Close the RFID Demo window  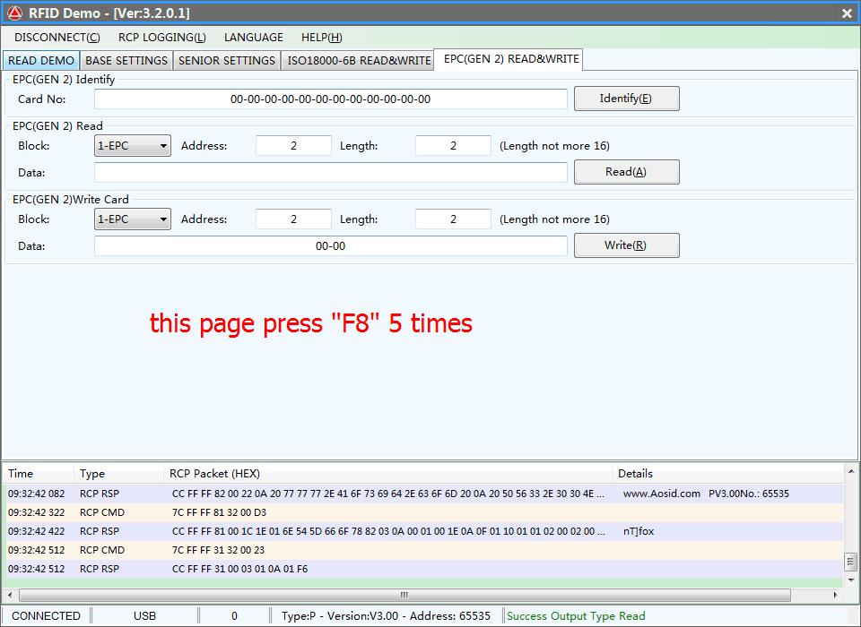pos(847,13)
